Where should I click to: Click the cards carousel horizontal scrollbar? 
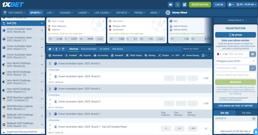click(x=71, y=44)
